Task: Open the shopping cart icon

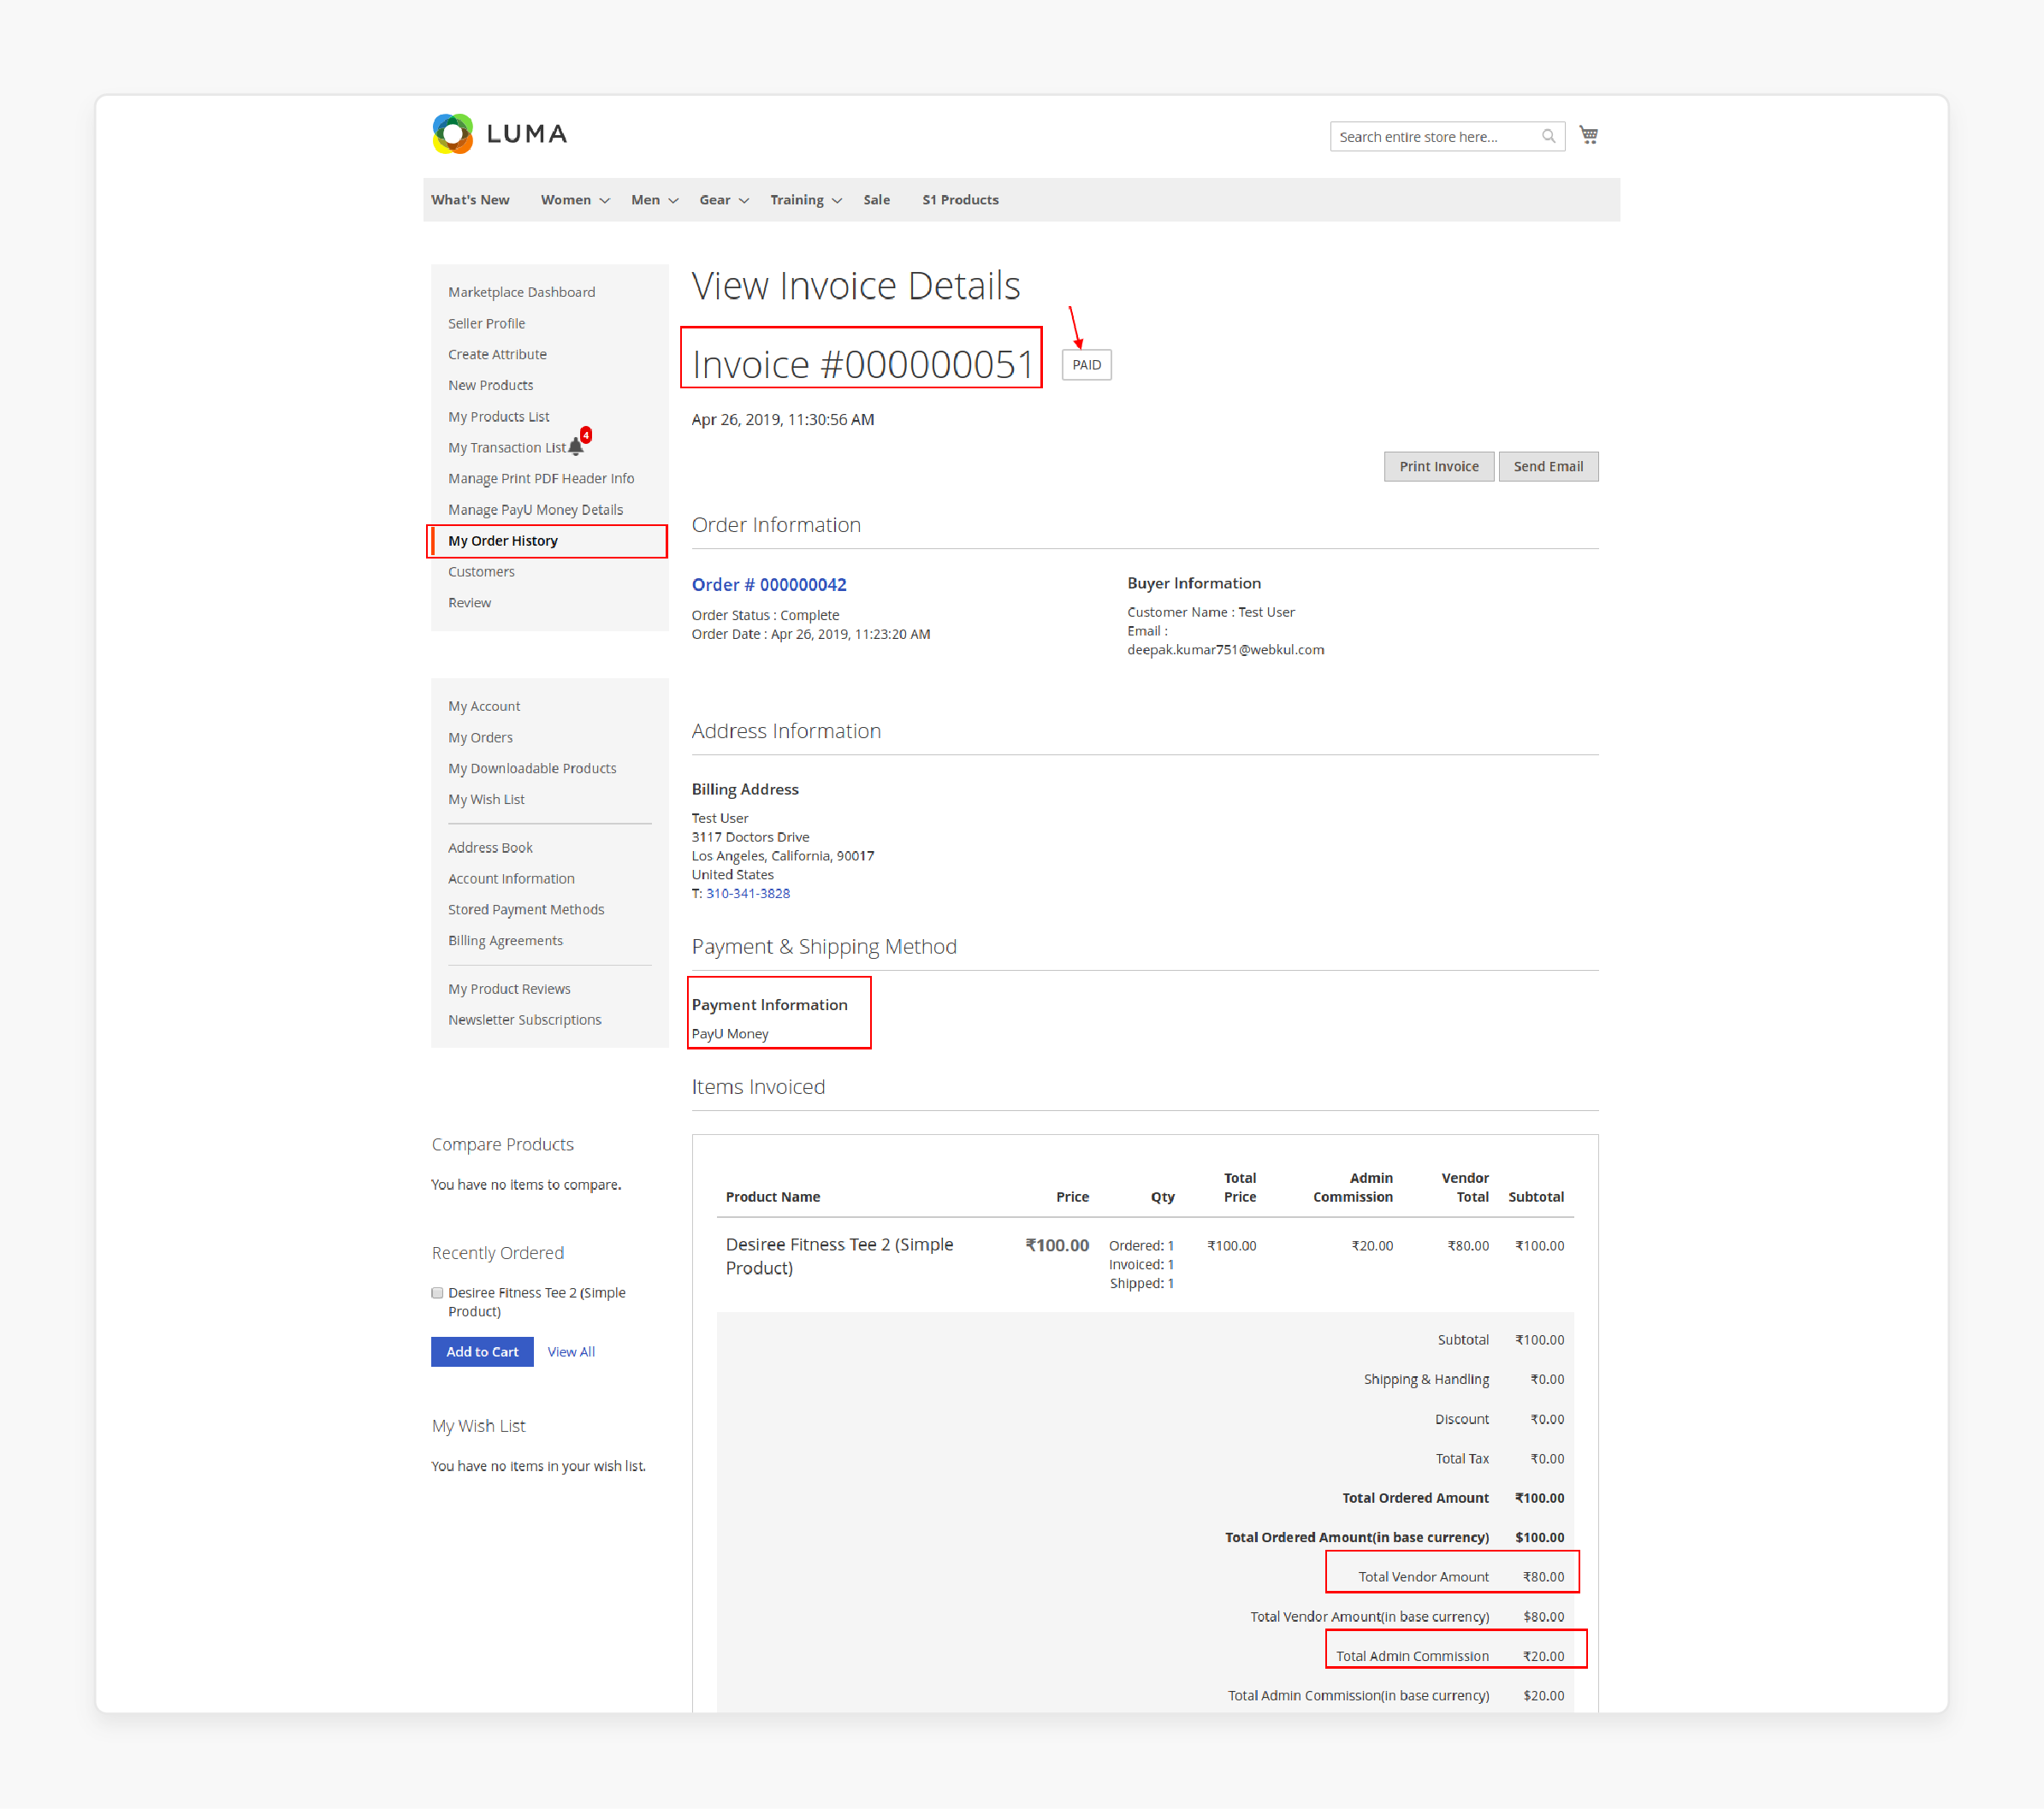Action: point(1589,134)
